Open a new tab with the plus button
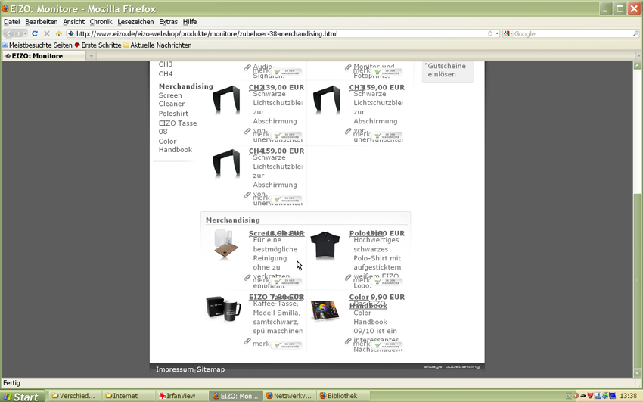Screen dimensions: 643x402 pos(92,56)
